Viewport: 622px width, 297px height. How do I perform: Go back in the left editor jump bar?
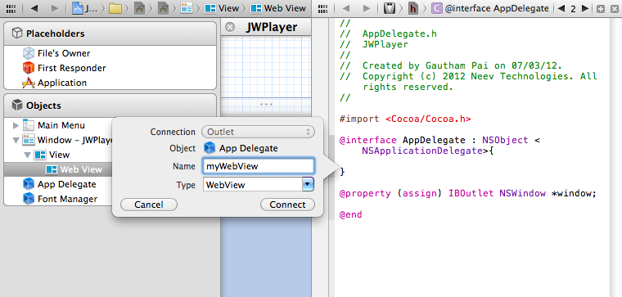click(x=34, y=8)
